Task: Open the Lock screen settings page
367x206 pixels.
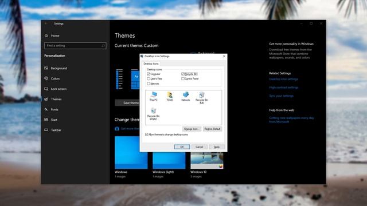Action: (x=58, y=89)
